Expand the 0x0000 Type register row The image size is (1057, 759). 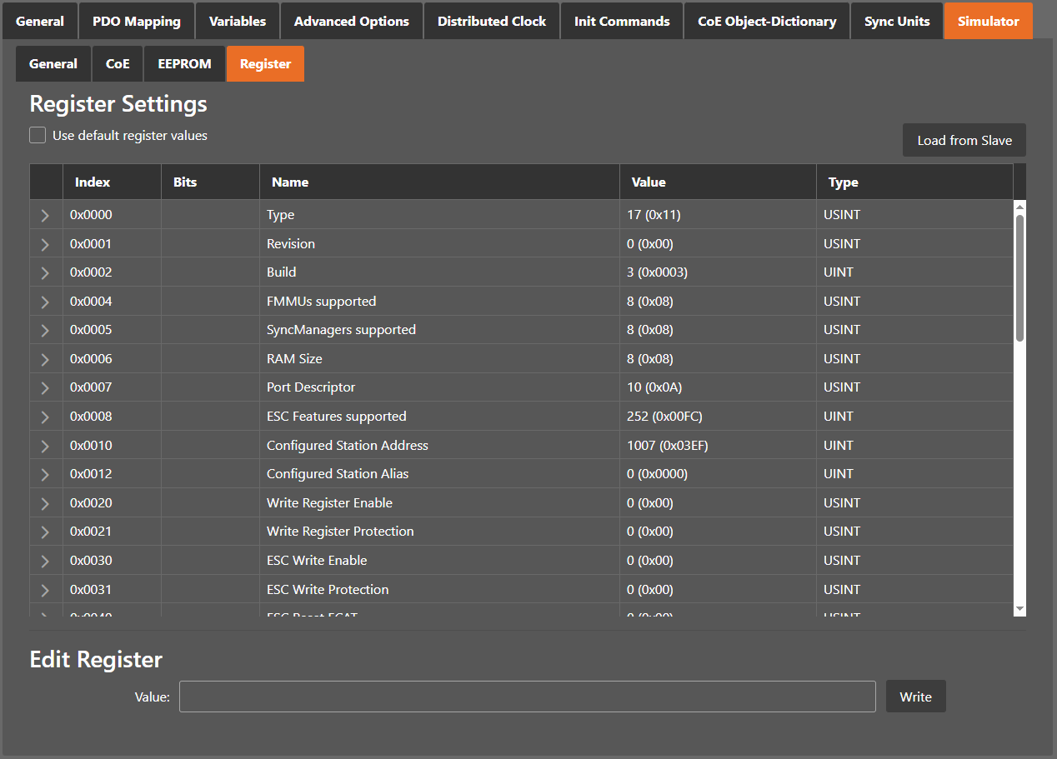pos(45,216)
